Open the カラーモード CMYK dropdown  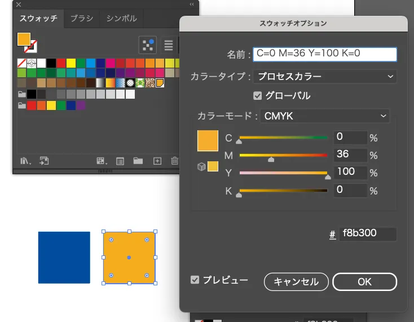click(x=325, y=116)
